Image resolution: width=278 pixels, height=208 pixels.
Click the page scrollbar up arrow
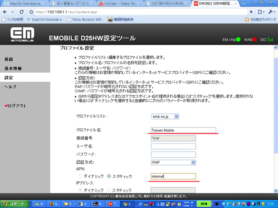[x=275, y=47]
